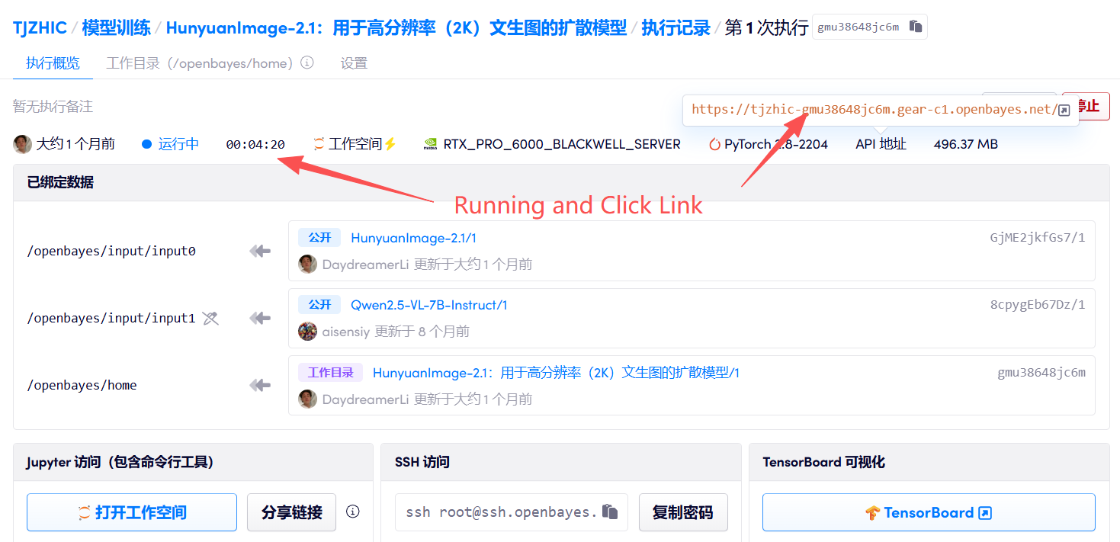Click the 复制密码 button

pyautogui.click(x=683, y=512)
